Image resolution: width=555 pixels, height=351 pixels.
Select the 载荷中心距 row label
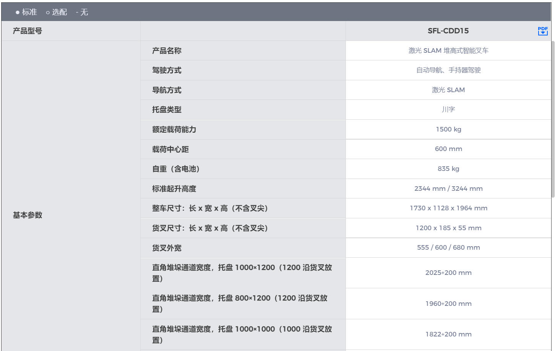(x=170, y=149)
